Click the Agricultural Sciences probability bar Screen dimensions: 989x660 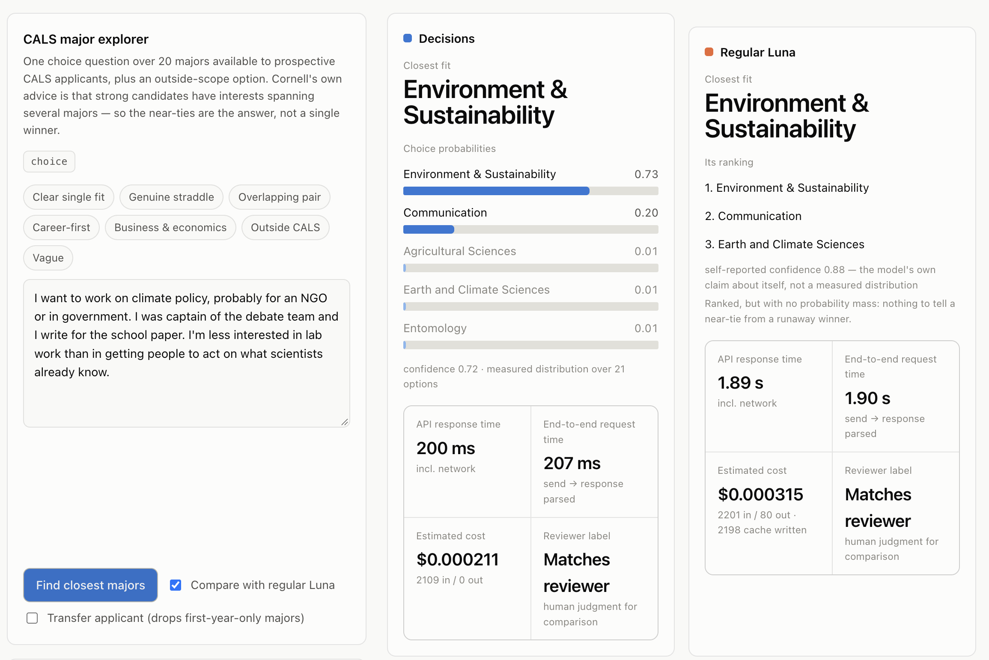(530, 268)
